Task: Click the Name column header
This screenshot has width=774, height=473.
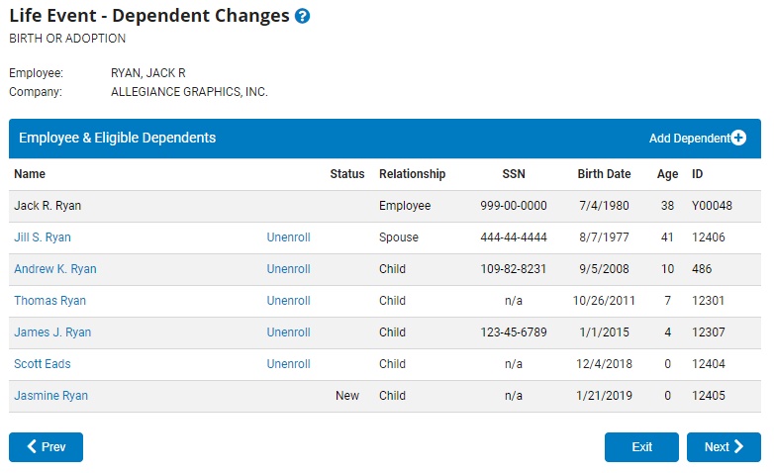Action: pyautogui.click(x=30, y=174)
